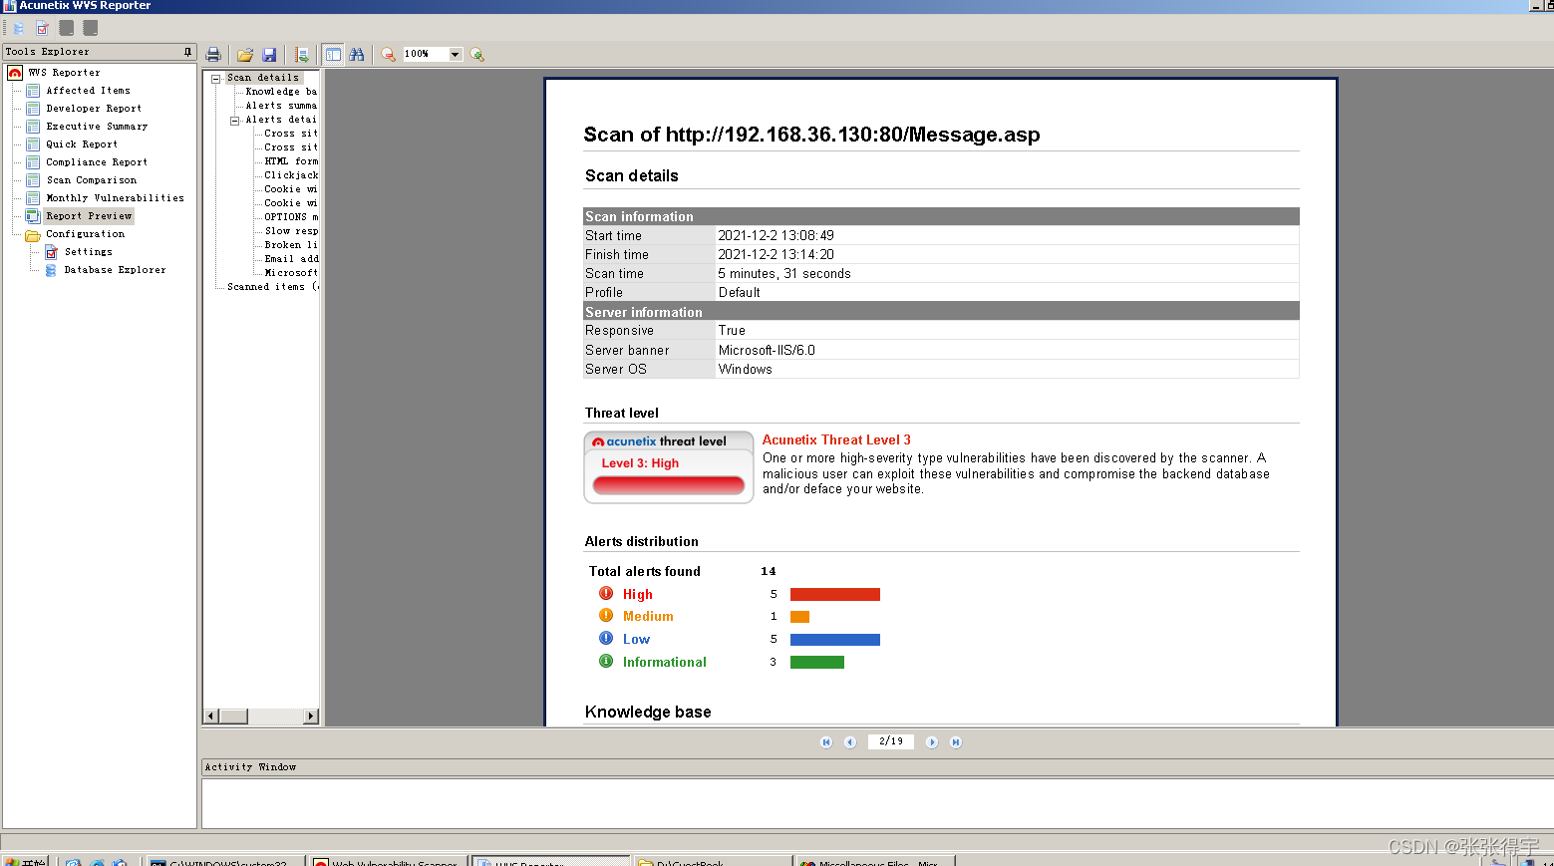Click the Informational alerts label

[x=664, y=663]
